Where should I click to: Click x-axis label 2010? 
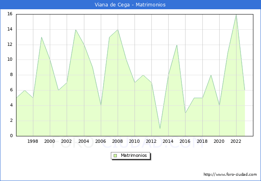pyautogui.click(x=135, y=141)
